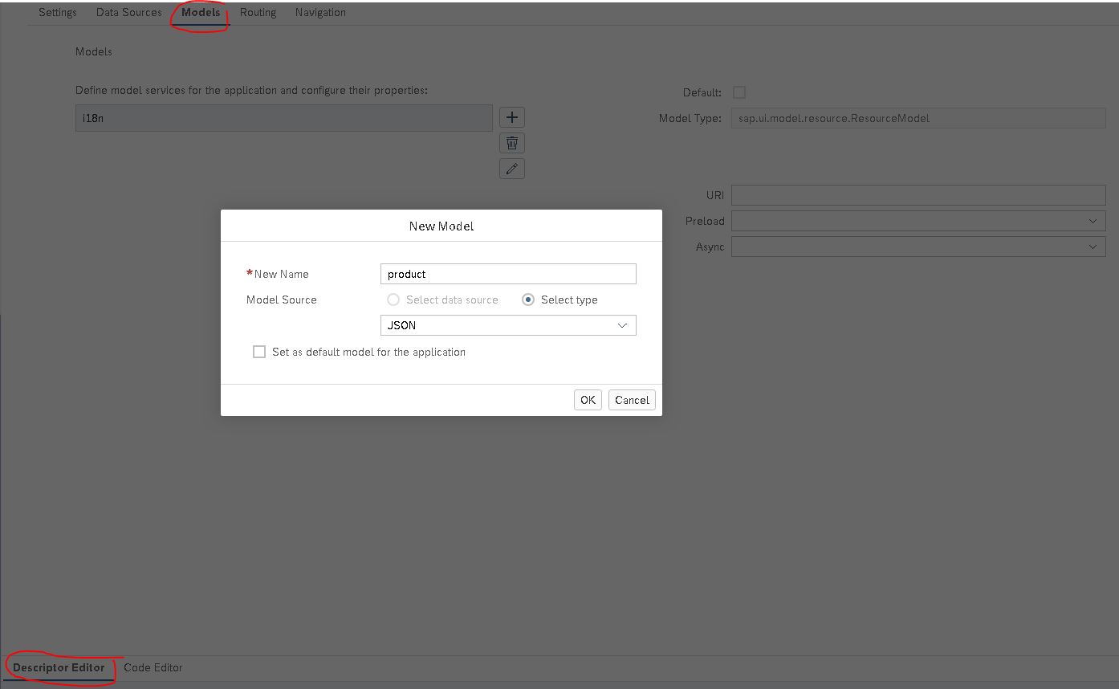Check 'Set as default model for the application'
Screen dimensions: 1119x689
click(x=259, y=352)
